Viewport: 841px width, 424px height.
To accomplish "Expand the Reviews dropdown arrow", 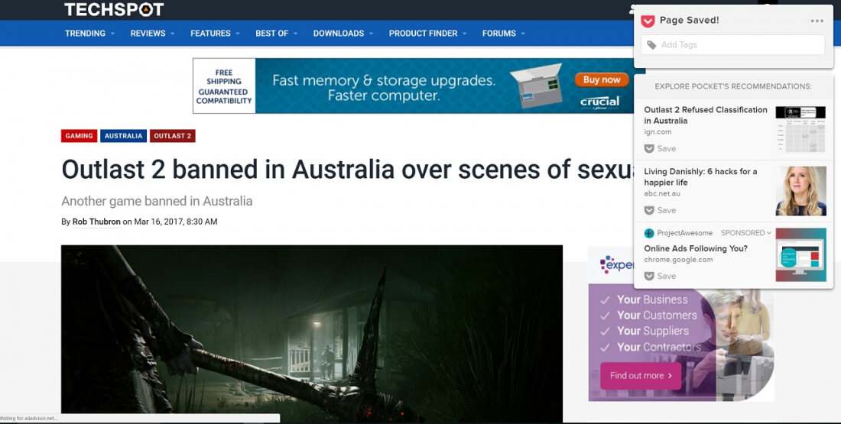I will (x=173, y=34).
